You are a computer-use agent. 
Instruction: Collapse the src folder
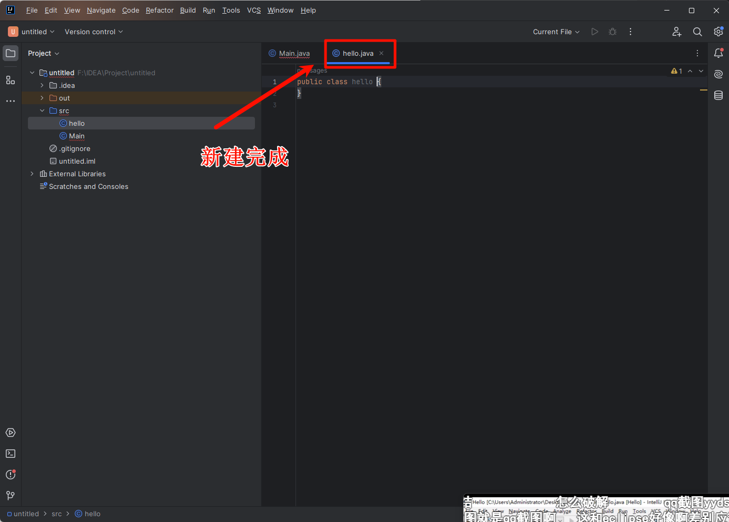tap(42, 111)
